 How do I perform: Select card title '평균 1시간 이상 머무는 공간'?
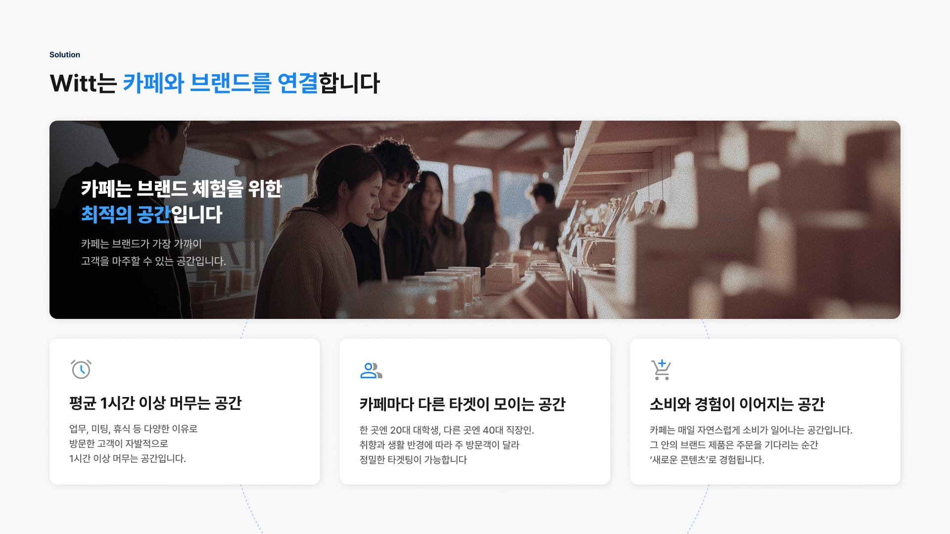pyautogui.click(x=155, y=403)
